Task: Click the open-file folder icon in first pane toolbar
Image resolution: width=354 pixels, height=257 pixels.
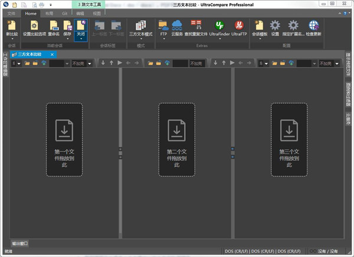Action: pos(27,63)
